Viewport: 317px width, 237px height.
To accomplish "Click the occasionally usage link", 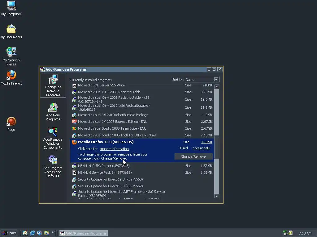I will coord(201,148).
